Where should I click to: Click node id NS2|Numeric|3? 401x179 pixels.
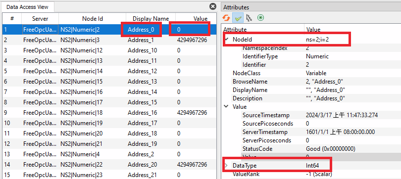[x=80, y=40]
